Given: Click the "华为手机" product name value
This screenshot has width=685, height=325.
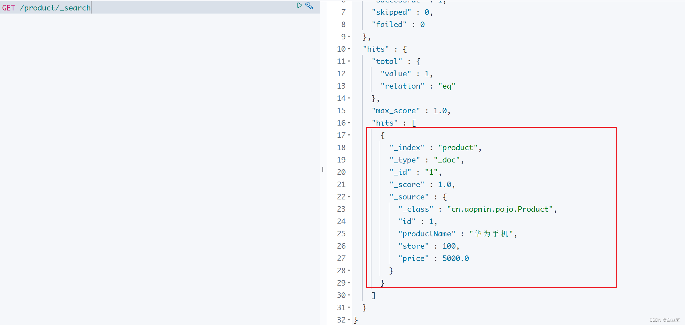Looking at the screenshot, I should (491, 234).
